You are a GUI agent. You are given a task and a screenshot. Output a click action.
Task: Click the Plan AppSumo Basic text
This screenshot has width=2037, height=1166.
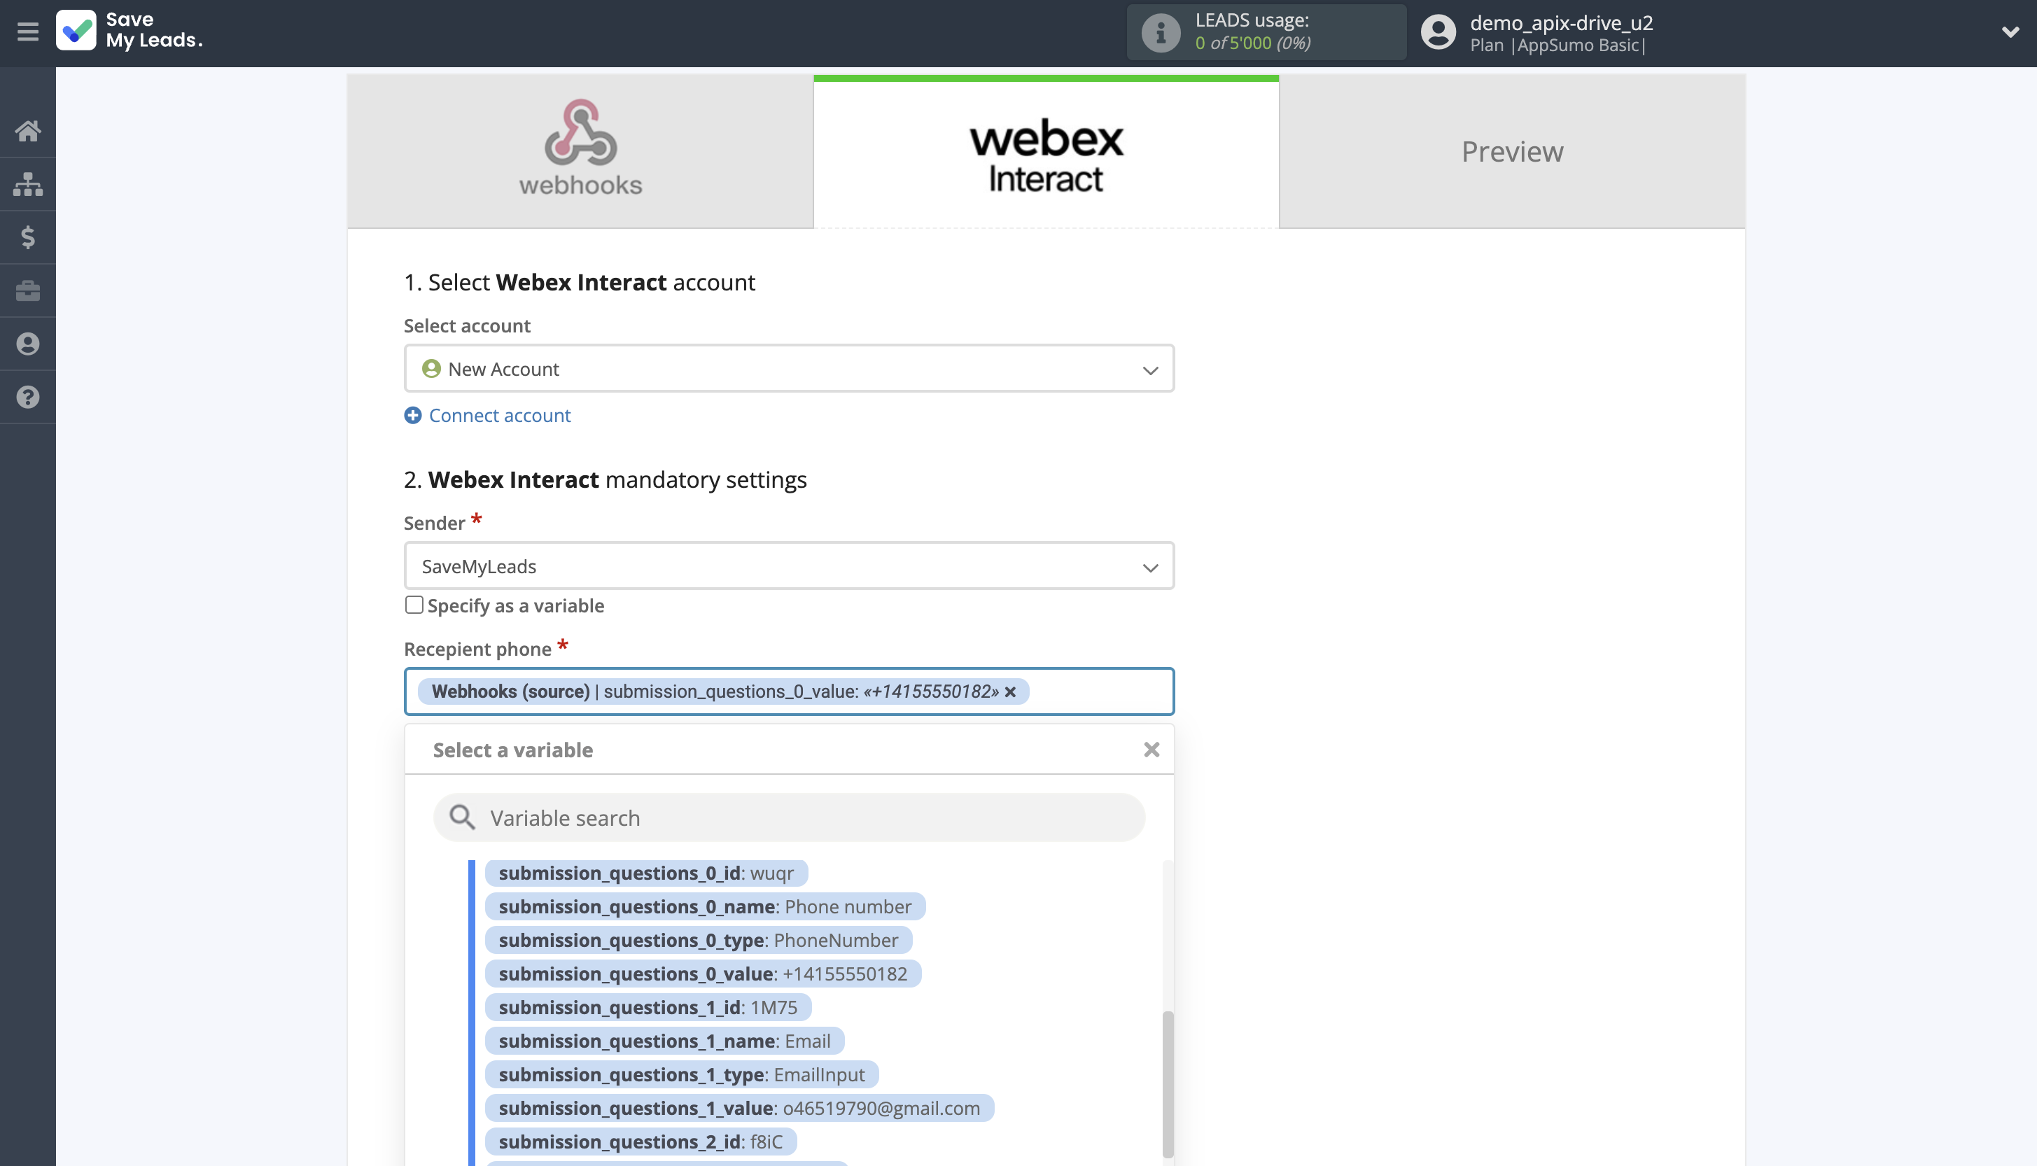click(1557, 45)
